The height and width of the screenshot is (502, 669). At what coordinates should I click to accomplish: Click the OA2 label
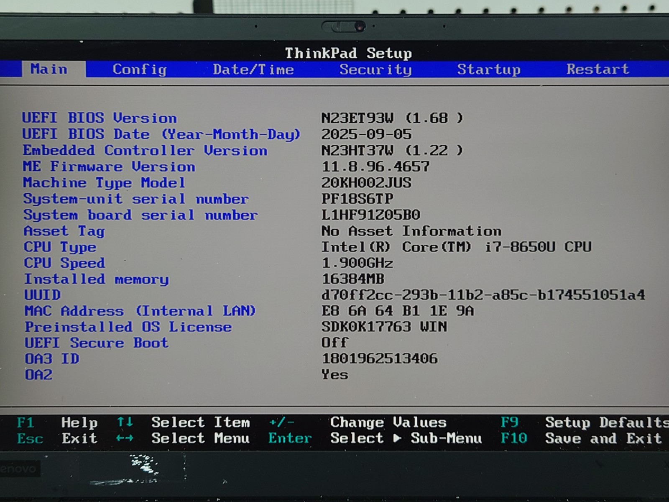(x=38, y=375)
